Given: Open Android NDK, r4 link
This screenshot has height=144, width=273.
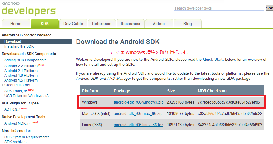Looking at the screenshot, I should (x=17, y=123).
